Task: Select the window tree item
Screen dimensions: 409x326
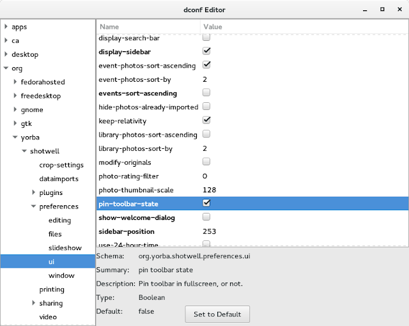Action: point(61,276)
